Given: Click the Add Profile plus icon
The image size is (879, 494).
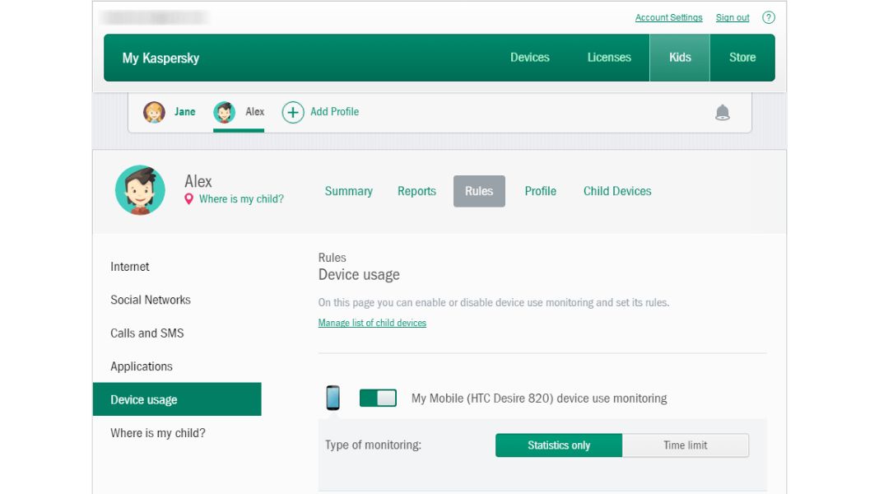Looking at the screenshot, I should click(x=293, y=112).
